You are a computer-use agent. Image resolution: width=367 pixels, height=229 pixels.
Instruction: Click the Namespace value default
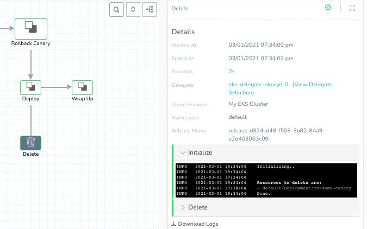tap(238, 117)
